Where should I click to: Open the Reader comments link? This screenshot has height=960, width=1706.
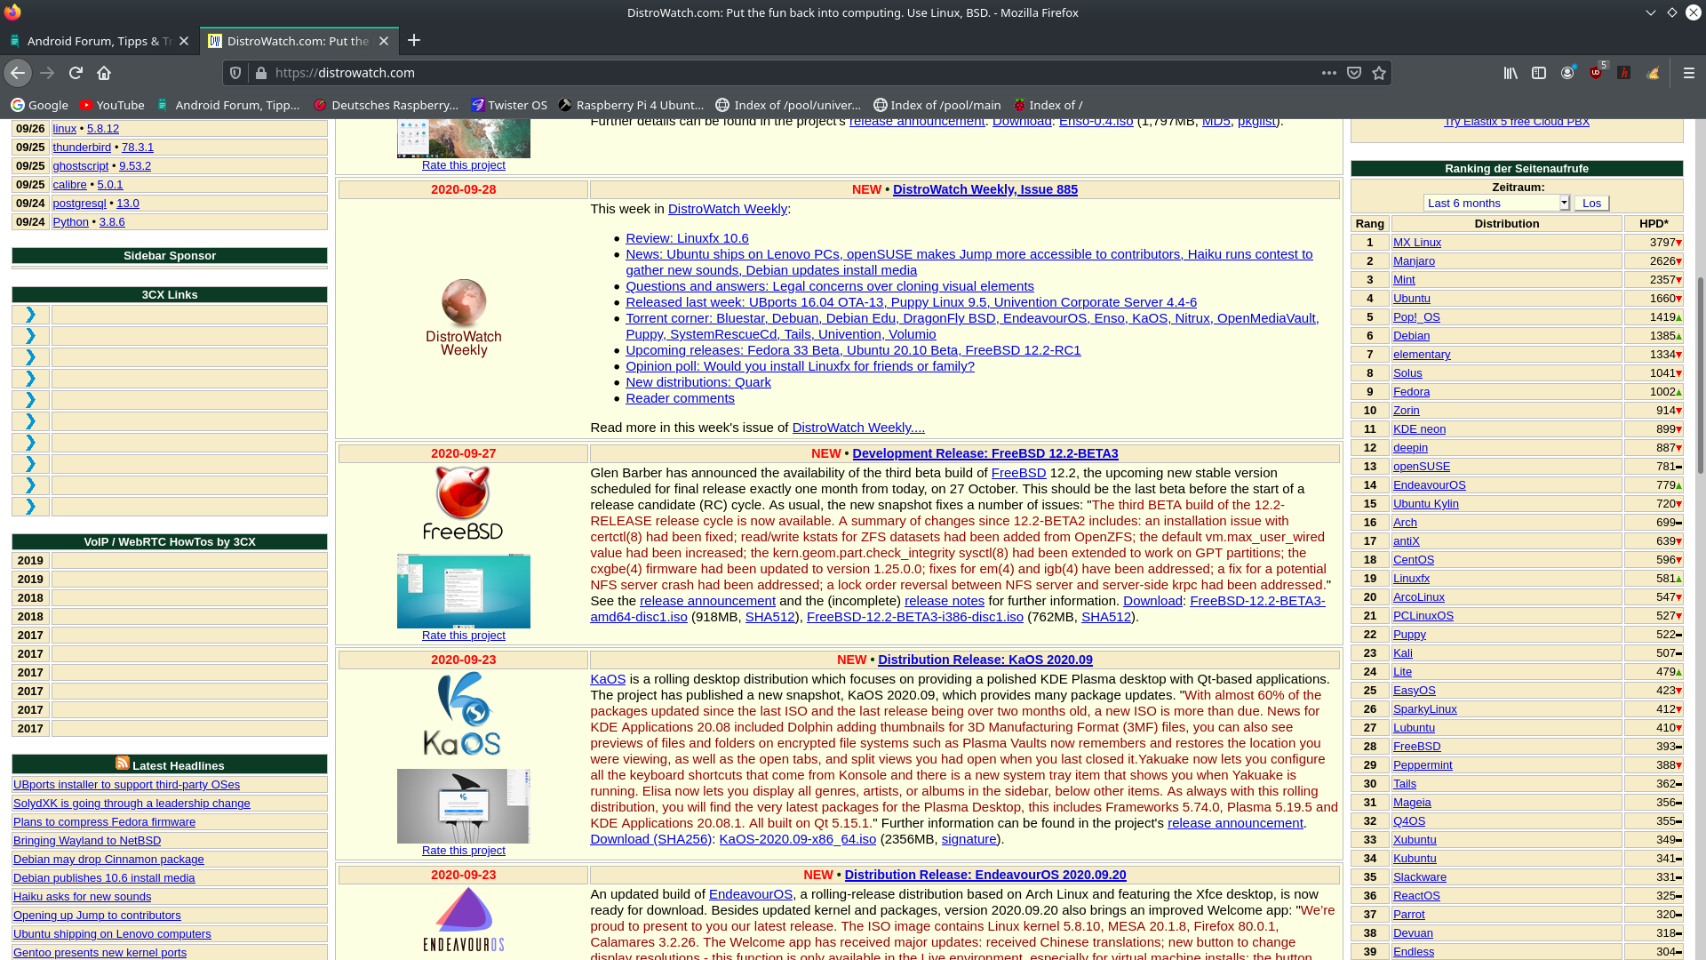680,398
